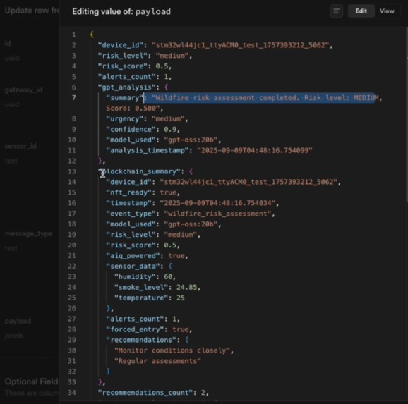Click the timestamp value on line 16
Image resolution: width=408 pixels, height=404 pixels.
tap(217, 203)
